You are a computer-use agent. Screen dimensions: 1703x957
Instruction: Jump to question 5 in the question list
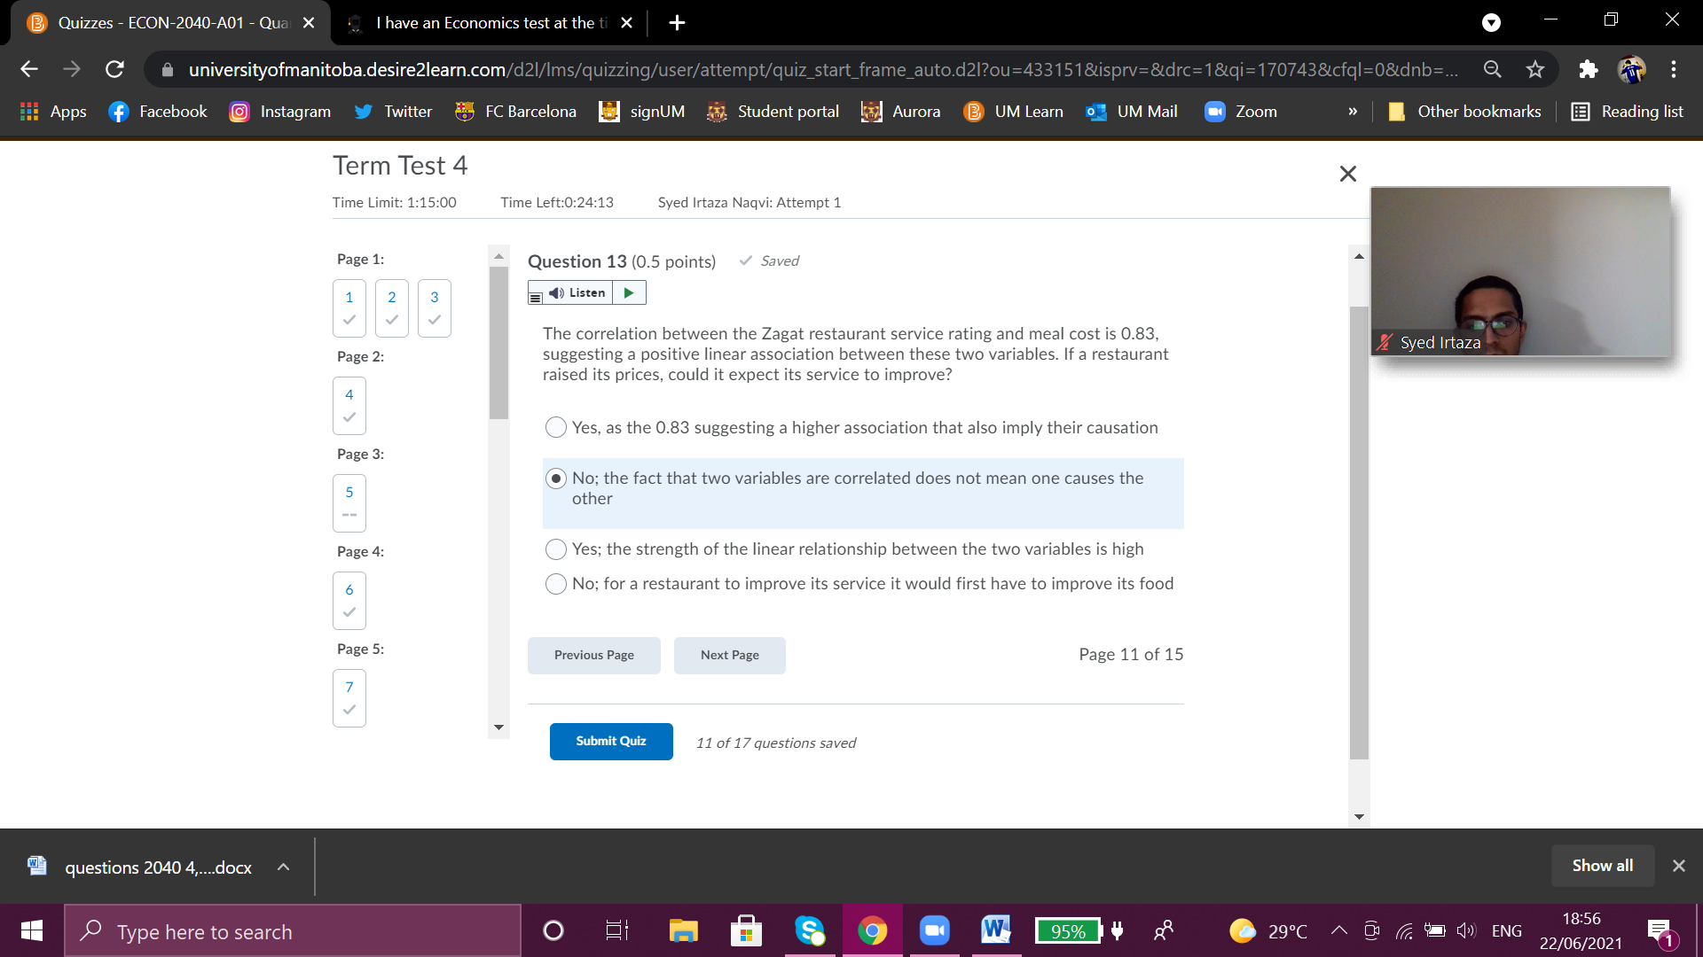(349, 502)
